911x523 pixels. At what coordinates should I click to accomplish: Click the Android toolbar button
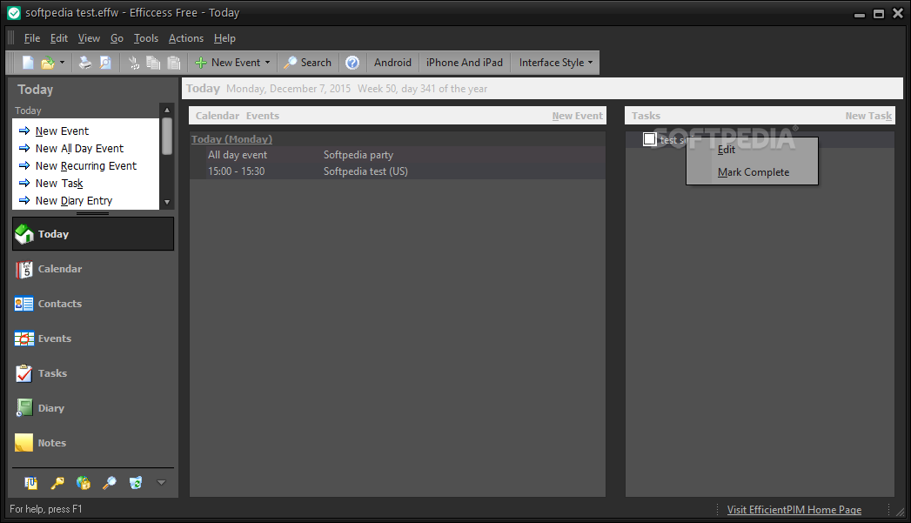[392, 63]
